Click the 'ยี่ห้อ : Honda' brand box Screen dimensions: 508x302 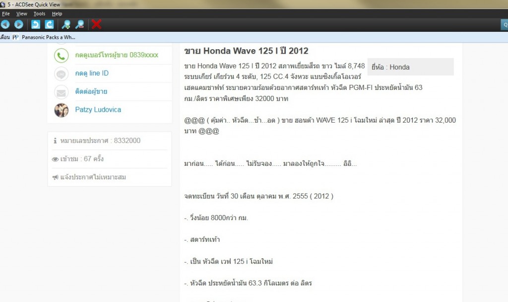coord(410,67)
